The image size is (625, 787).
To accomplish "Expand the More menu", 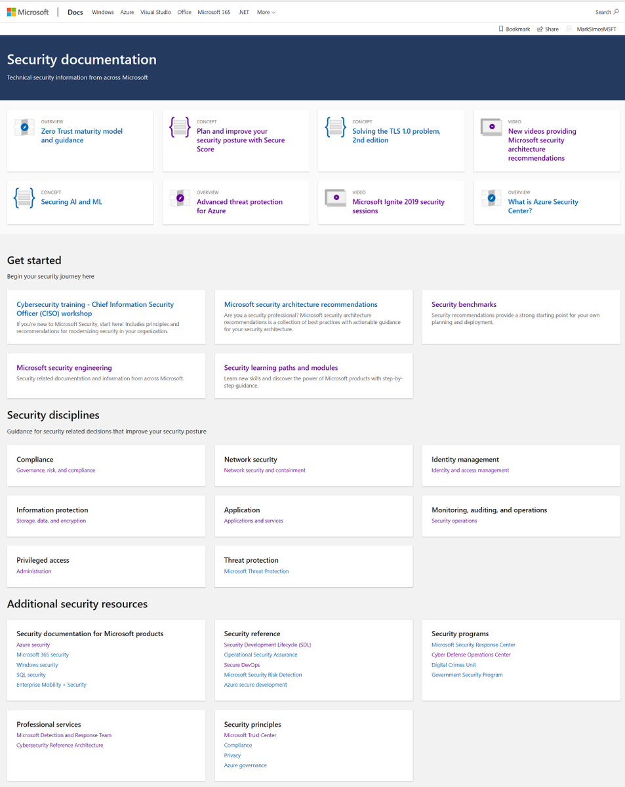I will click(x=266, y=12).
